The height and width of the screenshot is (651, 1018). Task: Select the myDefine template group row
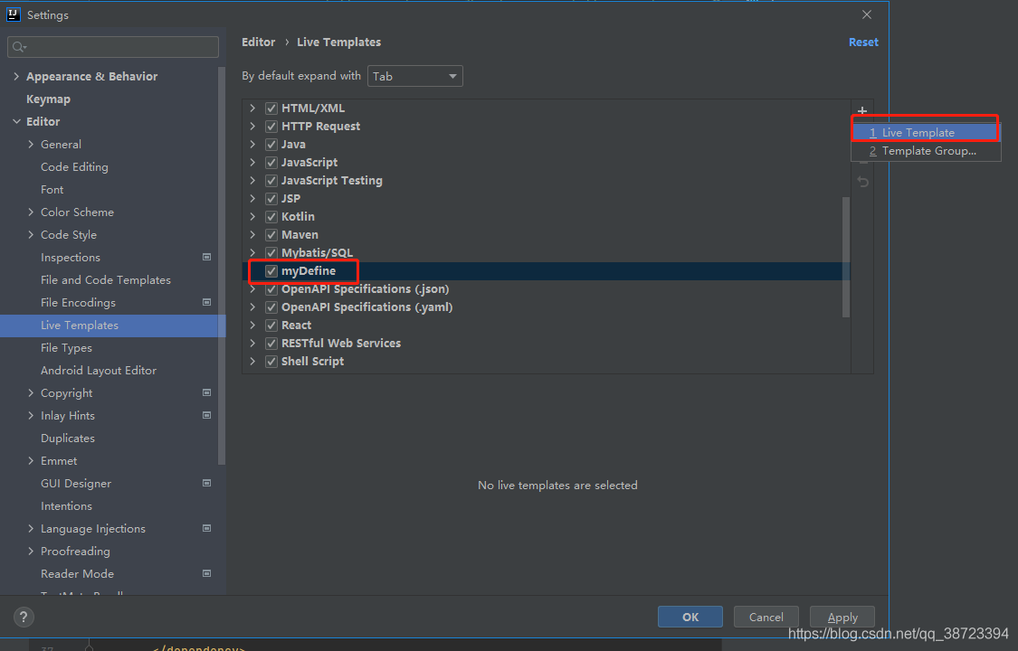tap(546, 271)
